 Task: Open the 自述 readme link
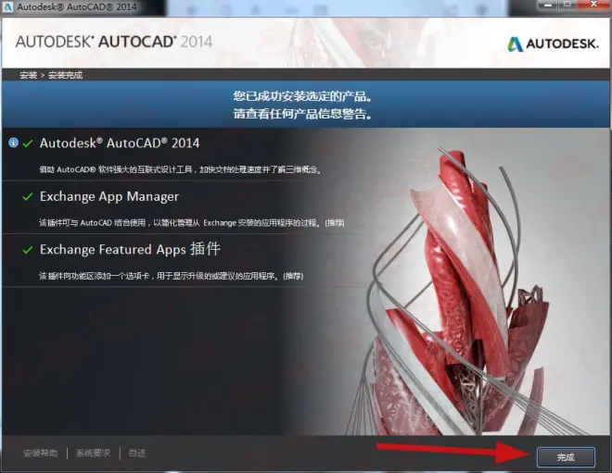point(137,454)
